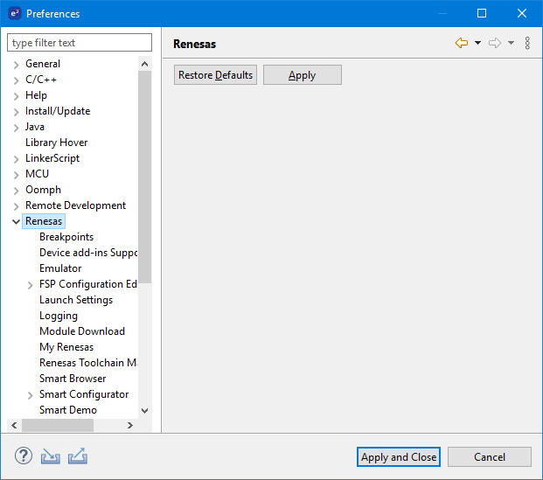Open the back history dropdown arrow

point(477,43)
